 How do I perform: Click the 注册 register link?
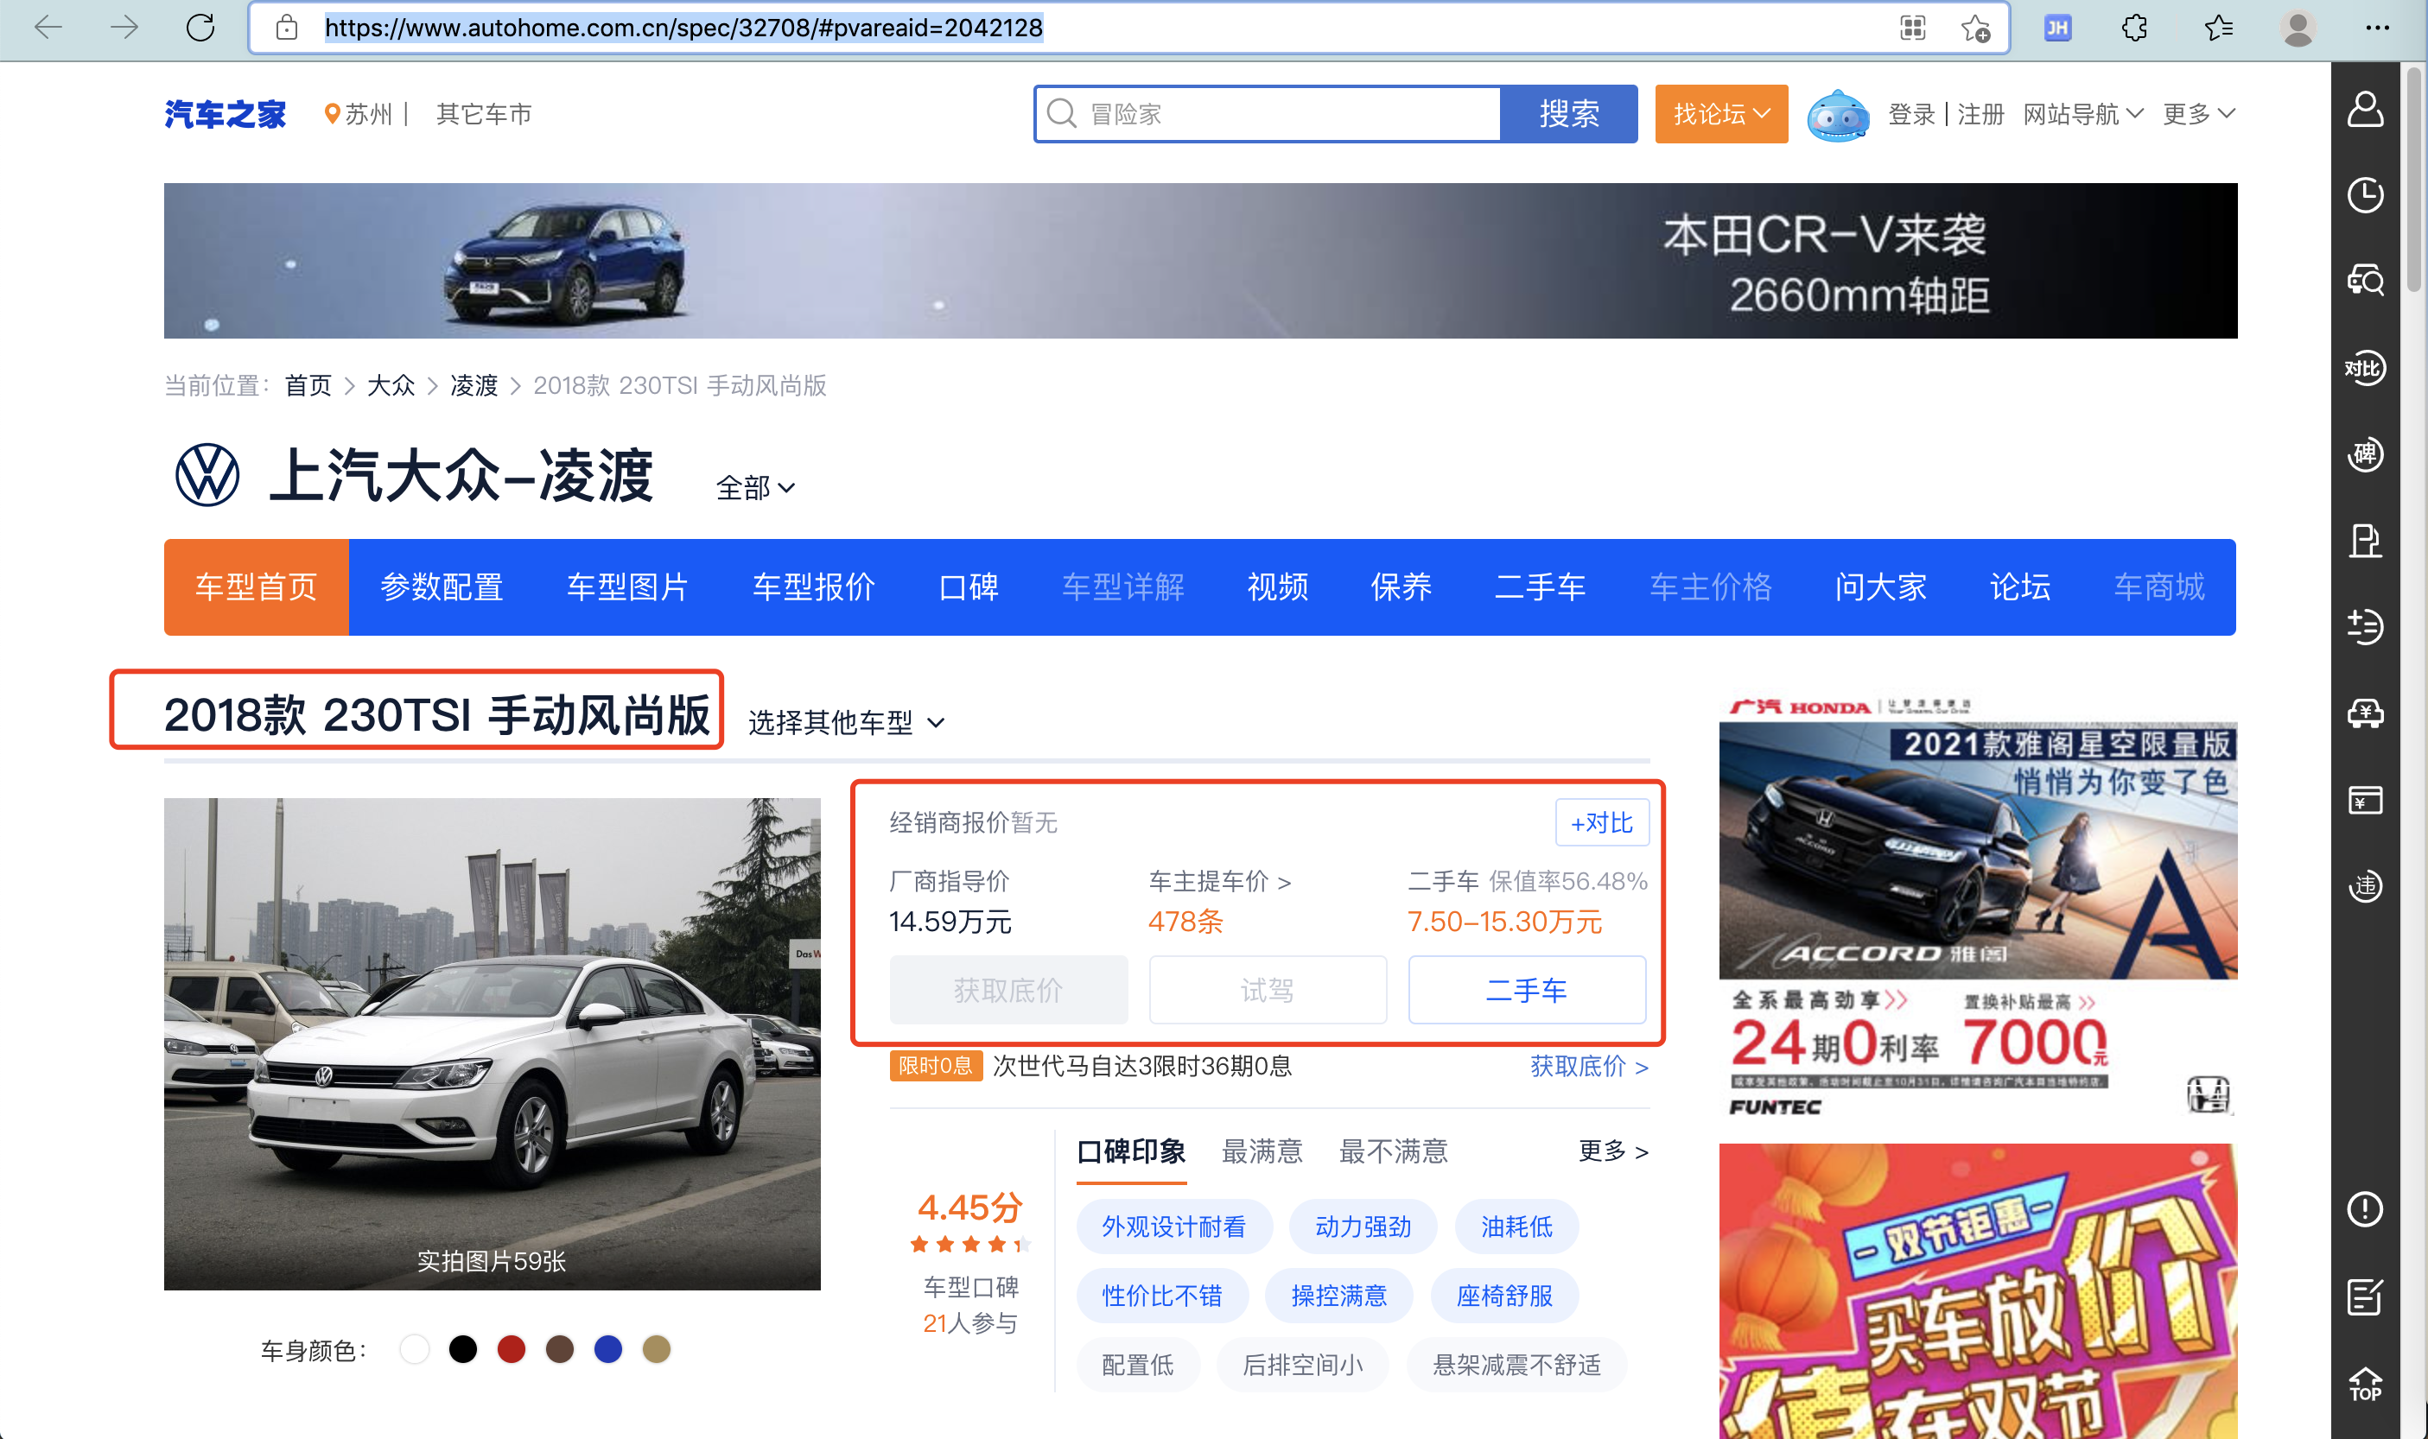pos(1980,113)
